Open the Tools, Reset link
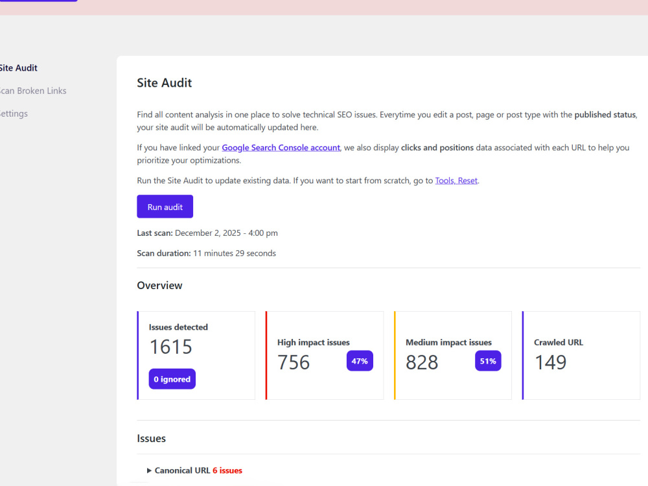648x486 pixels. (456, 181)
